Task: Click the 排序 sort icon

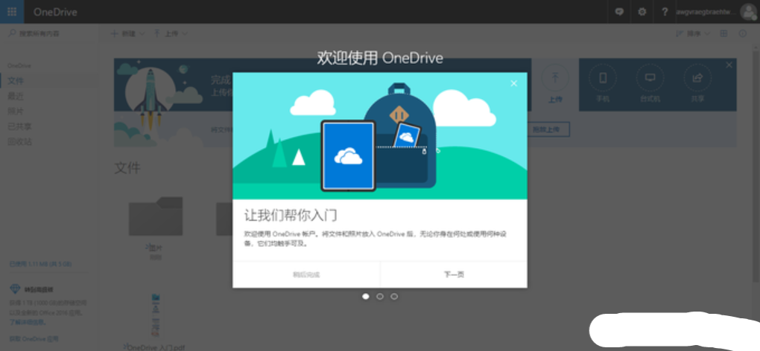Action: tap(680, 33)
